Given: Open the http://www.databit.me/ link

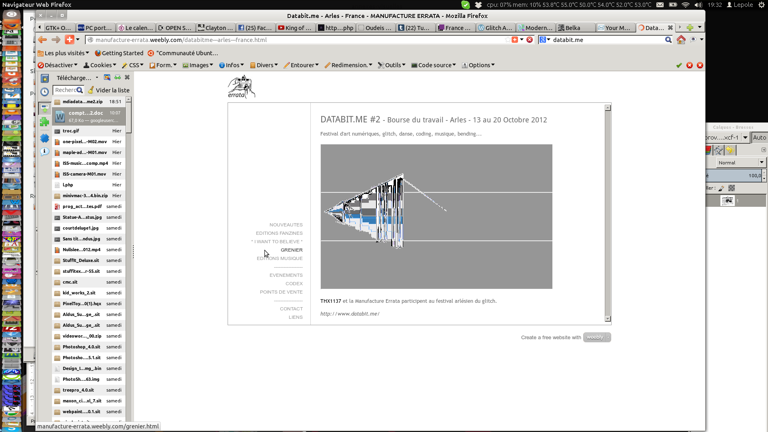Looking at the screenshot, I should pos(350,314).
